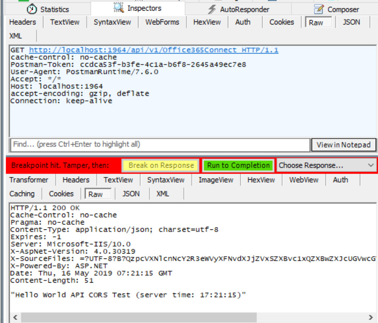
Task: Open the response ImageView tab
Action: (x=216, y=180)
